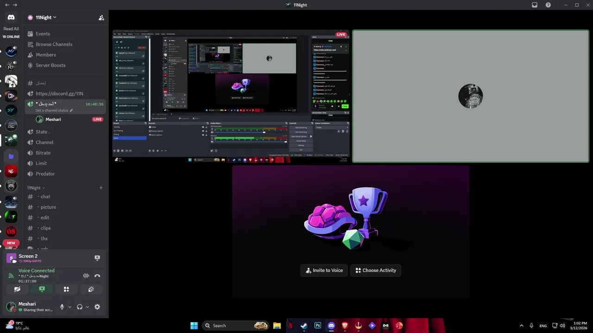Image resolution: width=593 pixels, height=333 pixels.
Task: Open Browse Channels
Action: [x=65, y=44]
